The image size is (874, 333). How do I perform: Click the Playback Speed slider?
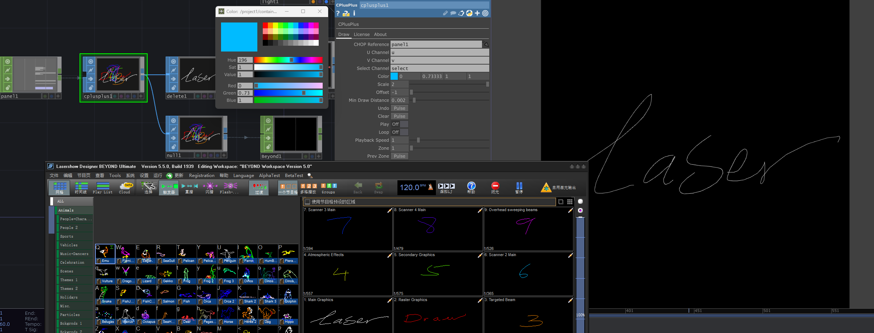(x=449, y=140)
